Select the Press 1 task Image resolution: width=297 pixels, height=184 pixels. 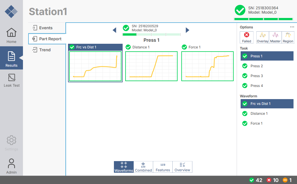[x=267, y=56]
